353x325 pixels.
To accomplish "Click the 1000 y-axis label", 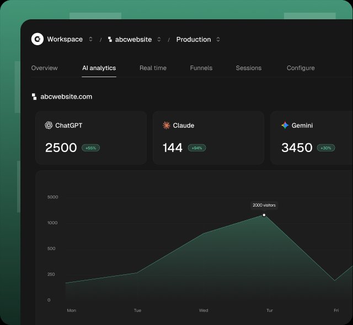I will pyautogui.click(x=52, y=223).
